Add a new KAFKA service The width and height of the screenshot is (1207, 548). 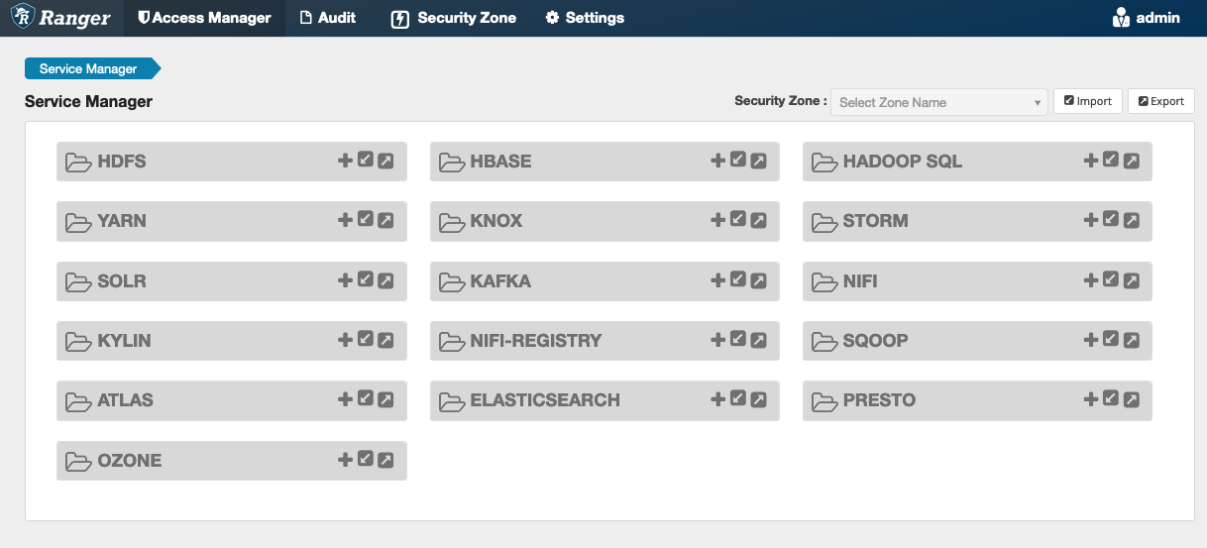717,280
